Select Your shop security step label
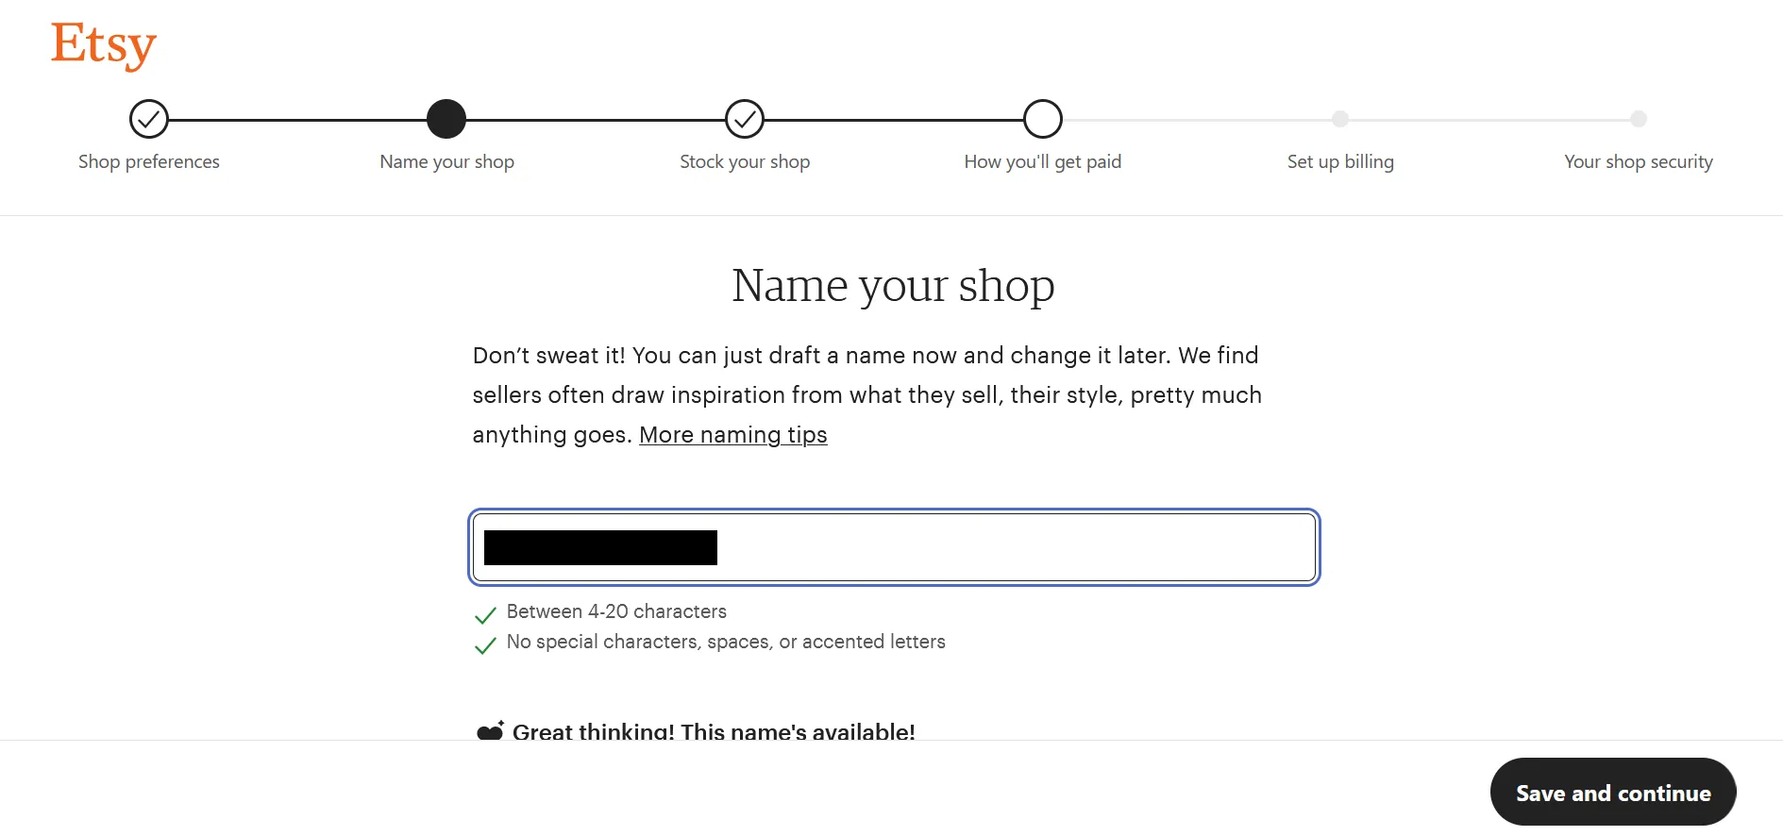 tap(1639, 161)
